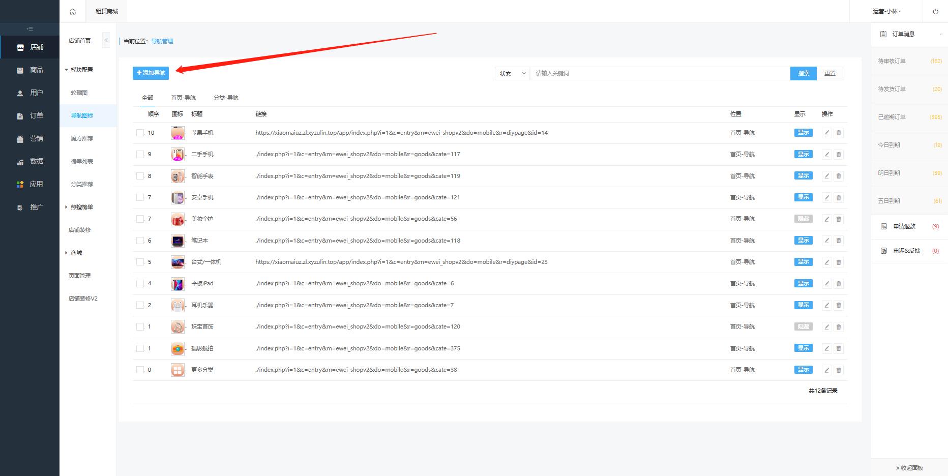Switch to the 全部 tab

click(147, 98)
